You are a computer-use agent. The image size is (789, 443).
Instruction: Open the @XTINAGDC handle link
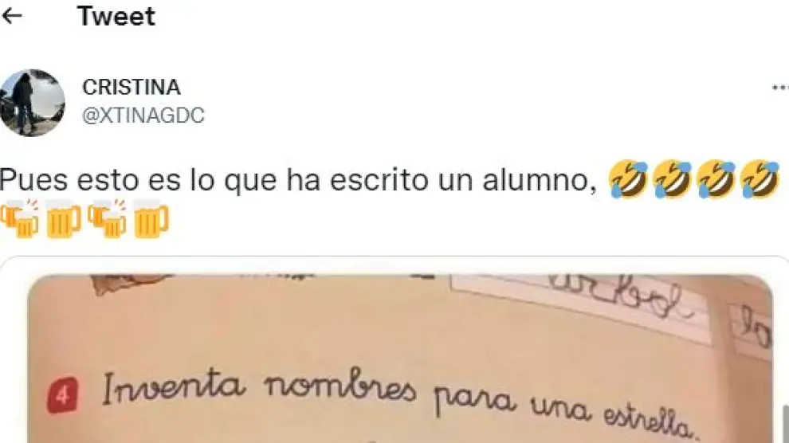(x=143, y=116)
